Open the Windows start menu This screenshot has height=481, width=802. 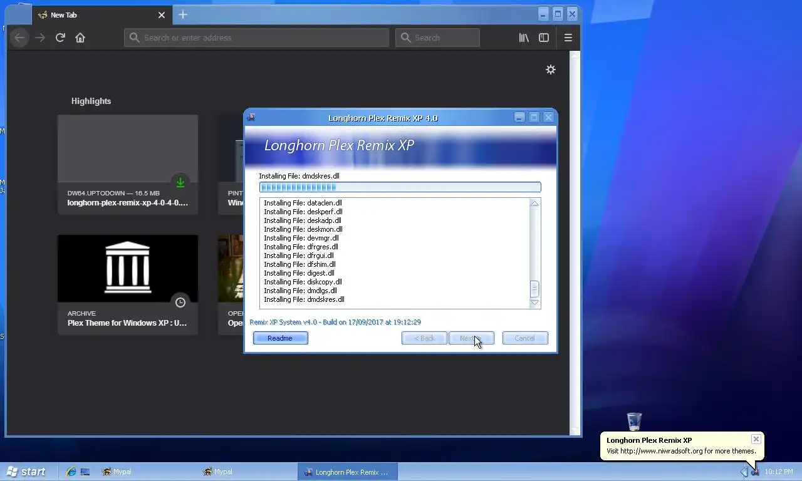[26, 472]
